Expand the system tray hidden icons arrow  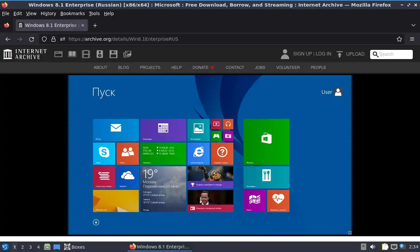tap(363, 247)
